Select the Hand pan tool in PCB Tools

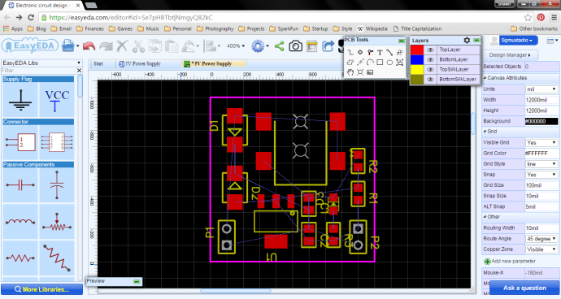350,72
